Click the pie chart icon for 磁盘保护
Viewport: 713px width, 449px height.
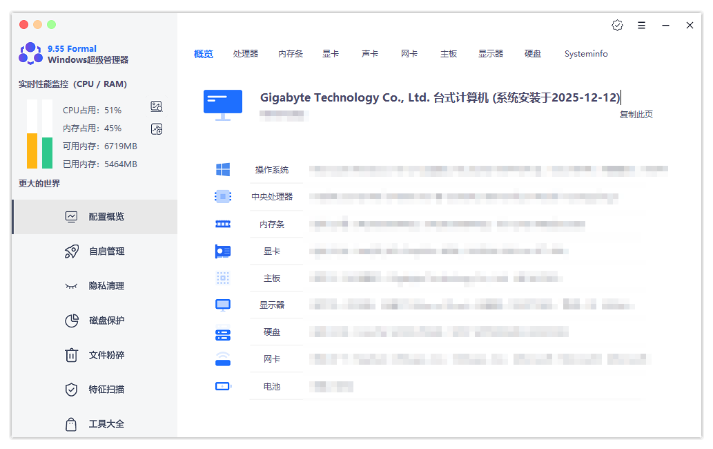pos(71,321)
